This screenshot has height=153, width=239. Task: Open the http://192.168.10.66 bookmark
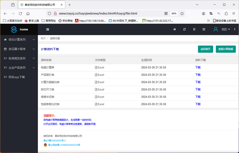pos(91,21)
